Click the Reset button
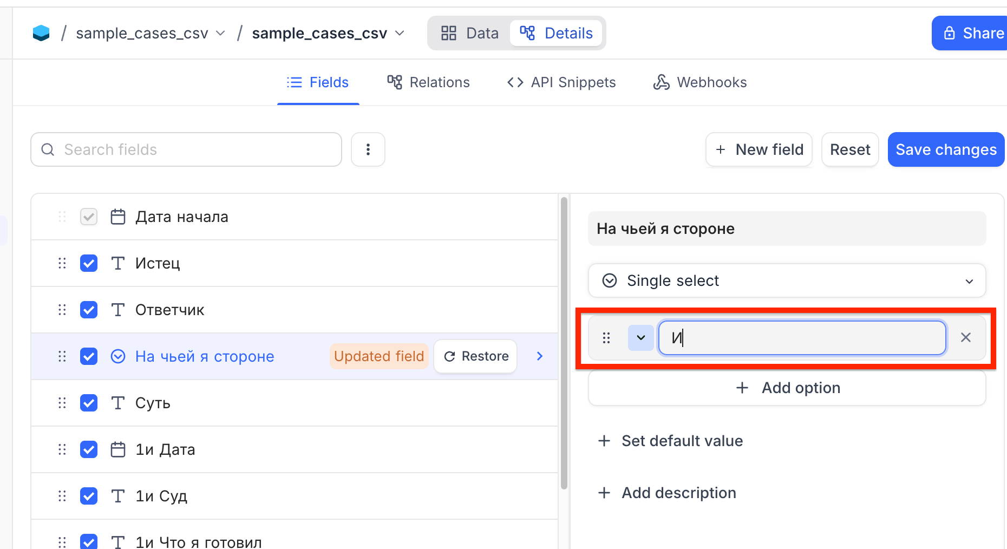The height and width of the screenshot is (549, 1007). (850, 149)
